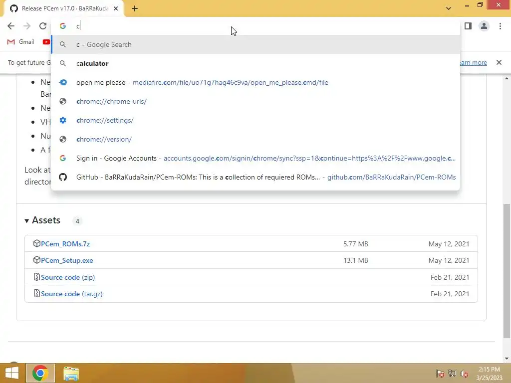Go back with the browser back arrow
Viewport: 511px width, 383px height.
coord(11,26)
